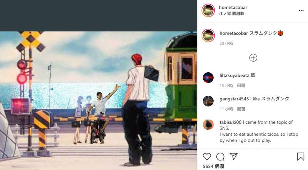Open location 江ノ電 腰越駅
The width and height of the screenshot is (308, 170).
click(232, 13)
